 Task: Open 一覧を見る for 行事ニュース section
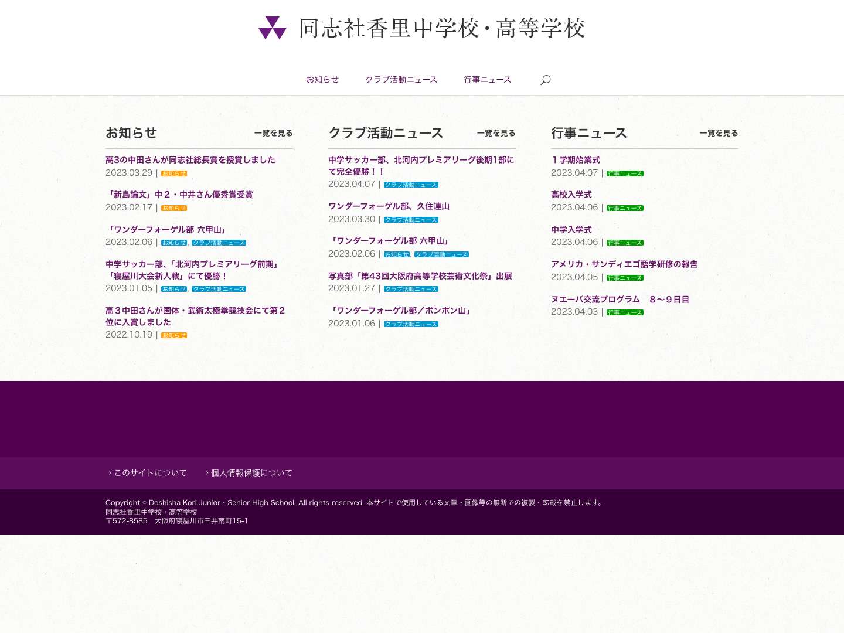click(719, 133)
